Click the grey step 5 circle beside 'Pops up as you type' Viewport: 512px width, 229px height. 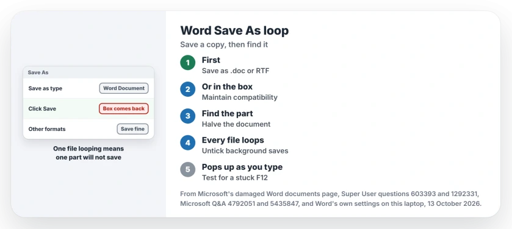188,169
